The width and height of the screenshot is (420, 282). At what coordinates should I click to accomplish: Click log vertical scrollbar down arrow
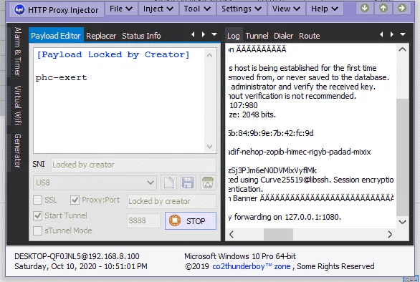tap(402, 222)
